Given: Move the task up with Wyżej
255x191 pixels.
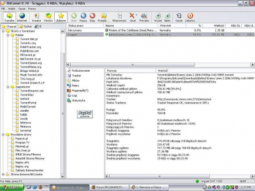Looking at the screenshot, I should 158,17.
